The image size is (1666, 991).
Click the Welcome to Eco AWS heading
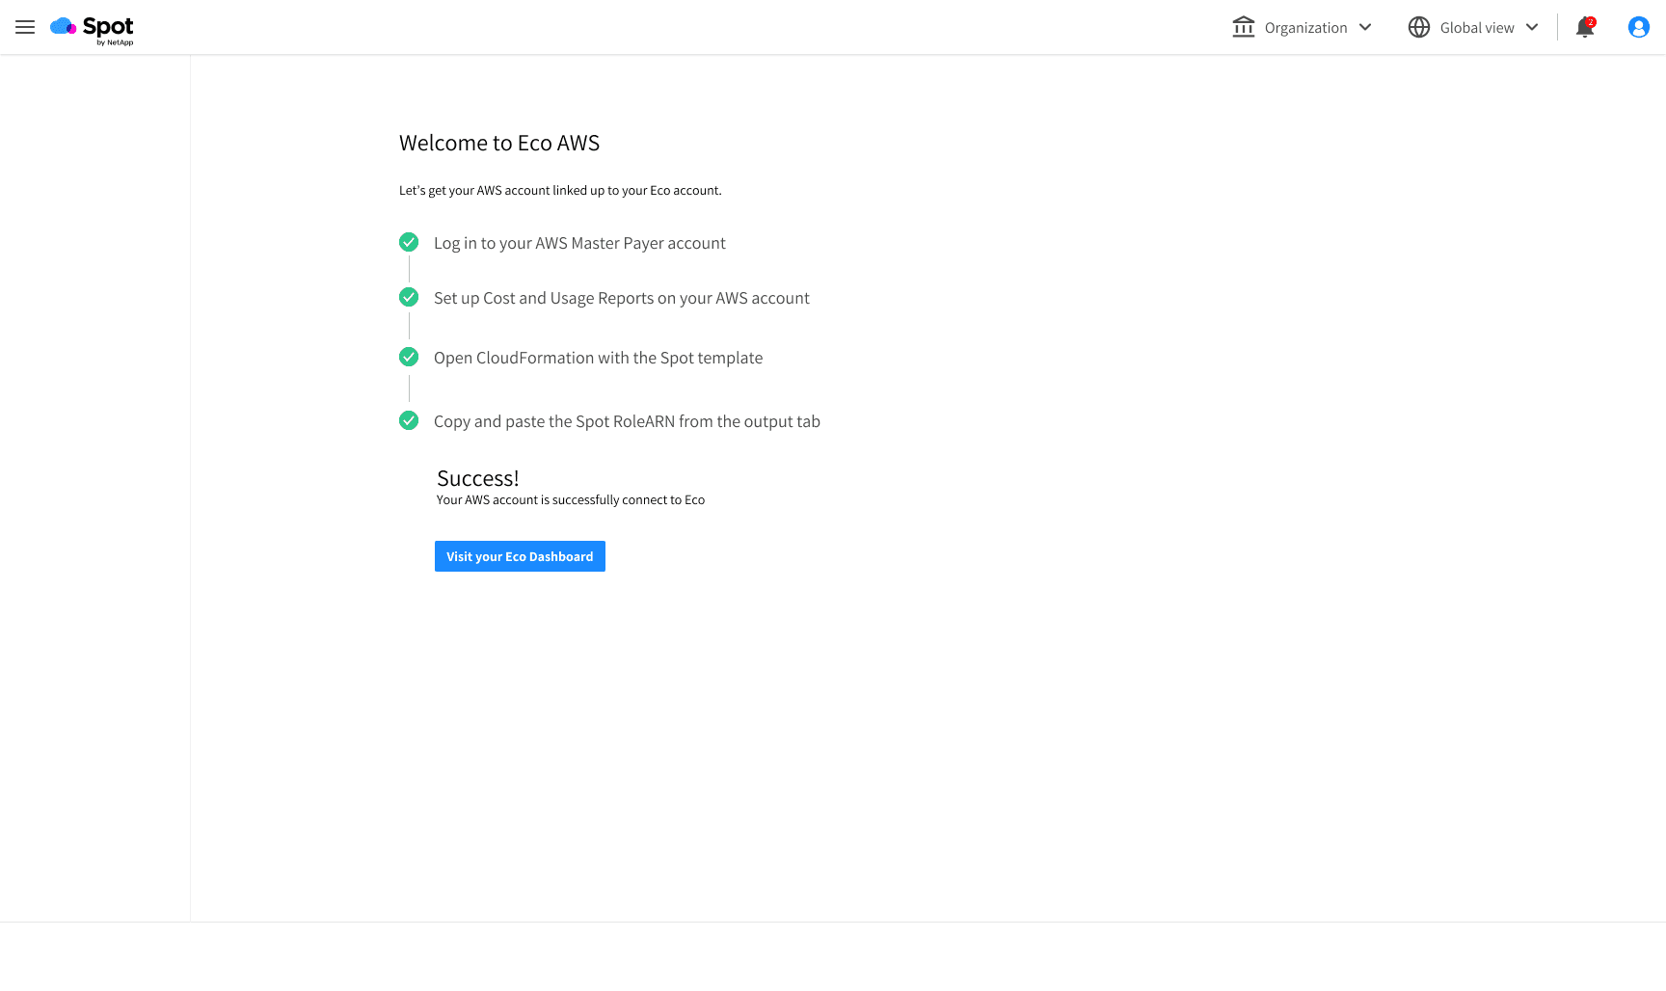499,143
